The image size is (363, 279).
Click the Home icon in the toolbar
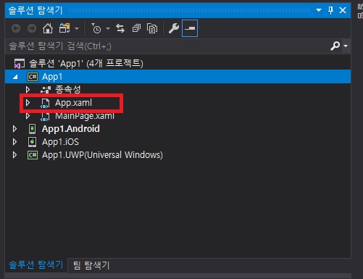pyautogui.click(x=48, y=28)
